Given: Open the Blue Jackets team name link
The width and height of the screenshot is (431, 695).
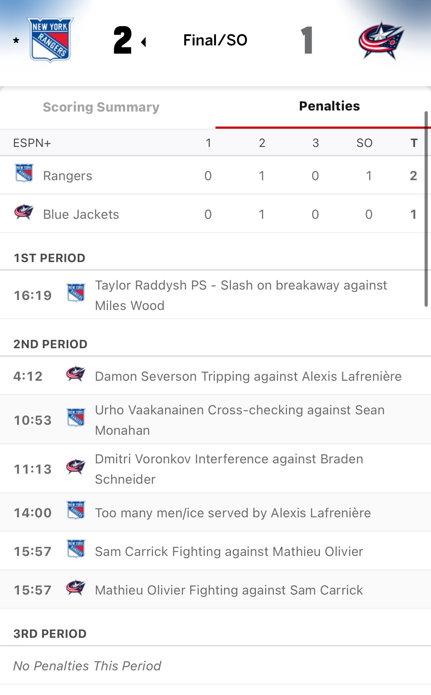Looking at the screenshot, I should [81, 215].
